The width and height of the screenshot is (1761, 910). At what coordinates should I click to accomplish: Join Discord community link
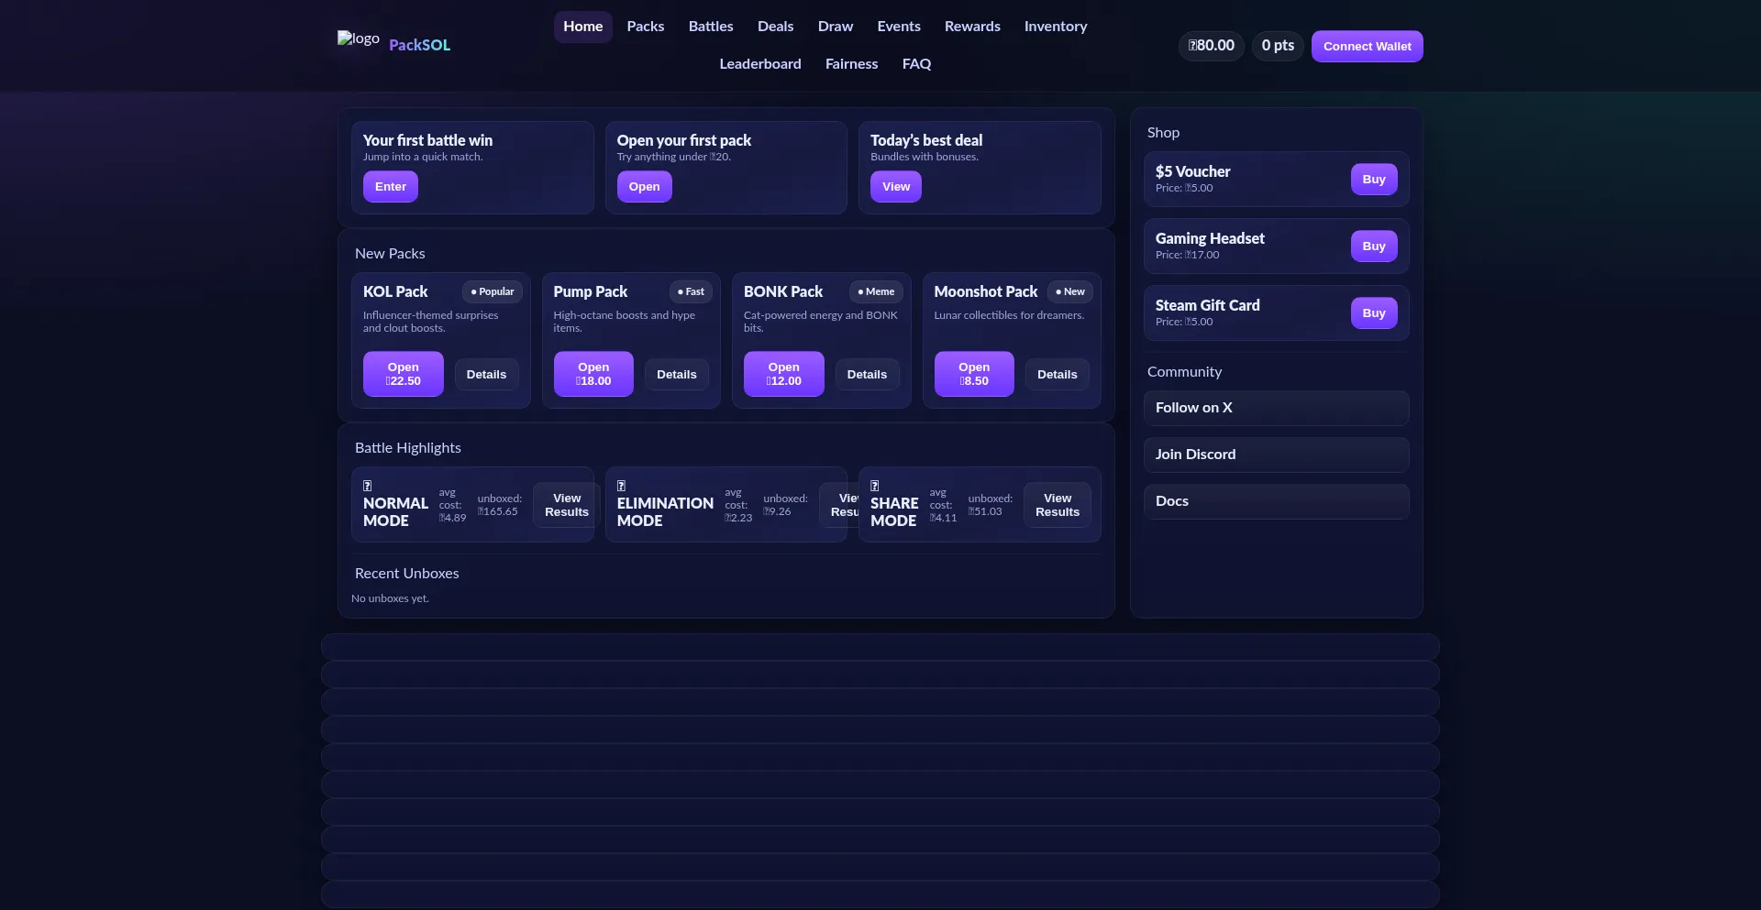[1275, 455]
